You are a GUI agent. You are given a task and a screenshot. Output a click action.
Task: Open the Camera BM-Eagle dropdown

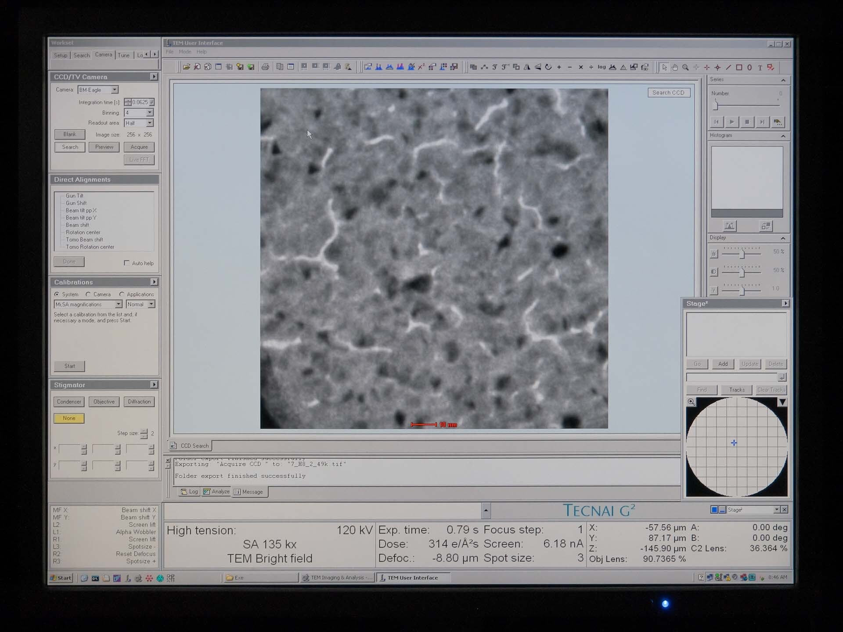point(114,90)
